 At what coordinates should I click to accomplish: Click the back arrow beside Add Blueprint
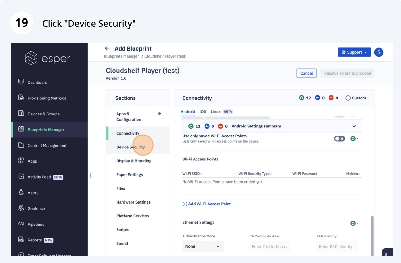107,48
